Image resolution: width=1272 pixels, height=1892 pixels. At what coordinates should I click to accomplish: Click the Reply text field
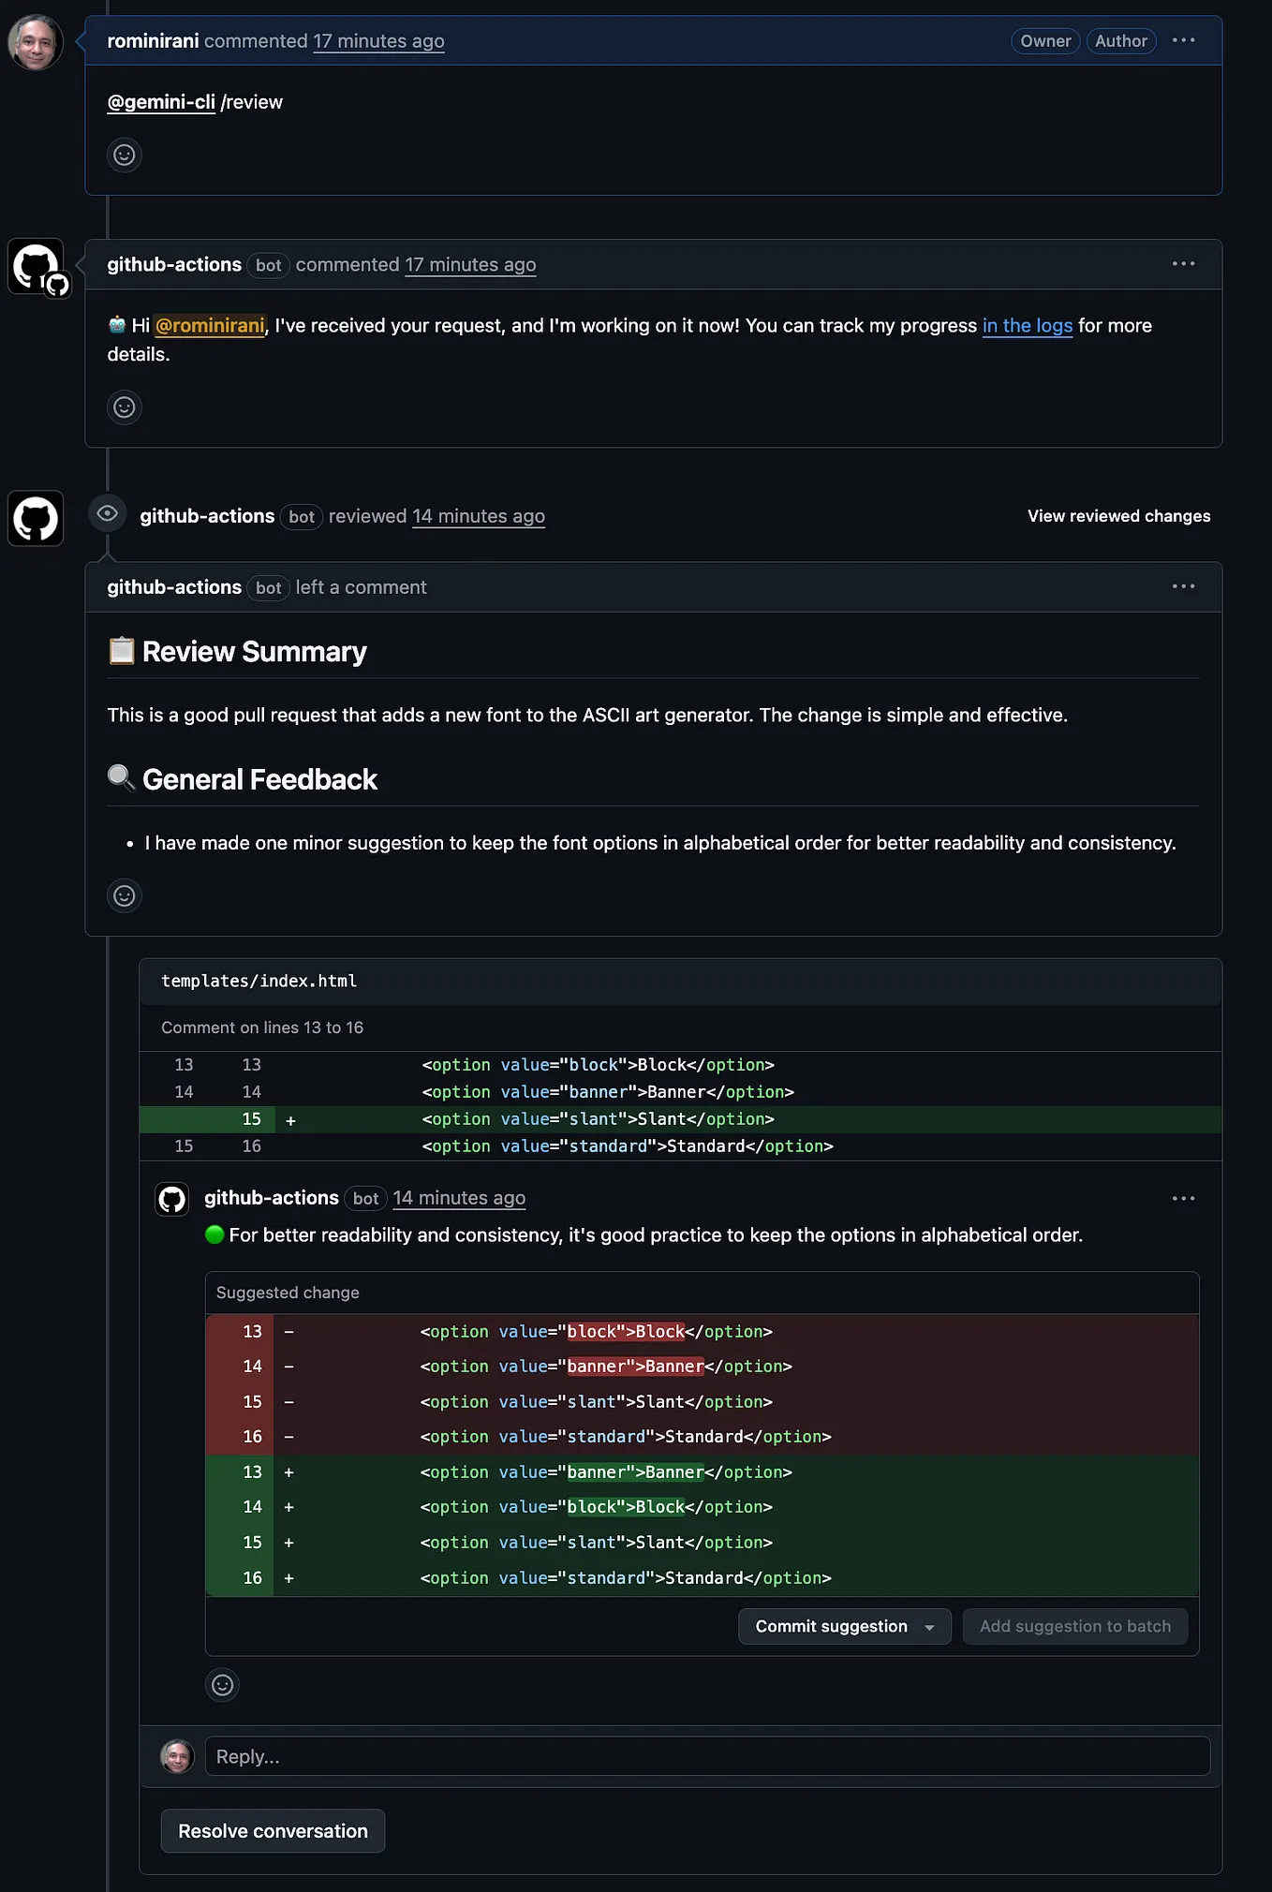(707, 1756)
